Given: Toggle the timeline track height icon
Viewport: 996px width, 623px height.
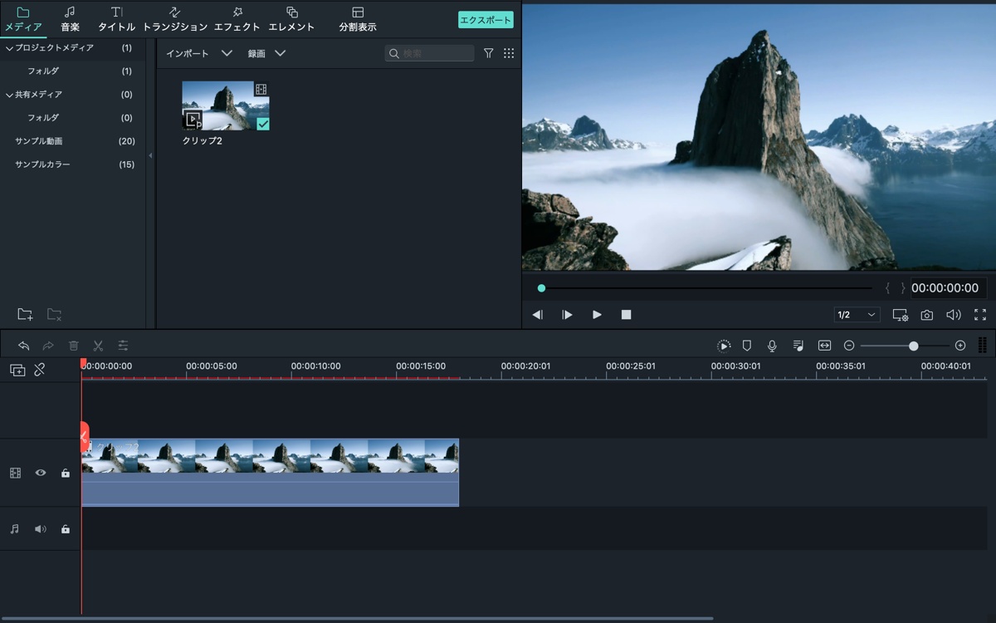Looking at the screenshot, I should (983, 346).
